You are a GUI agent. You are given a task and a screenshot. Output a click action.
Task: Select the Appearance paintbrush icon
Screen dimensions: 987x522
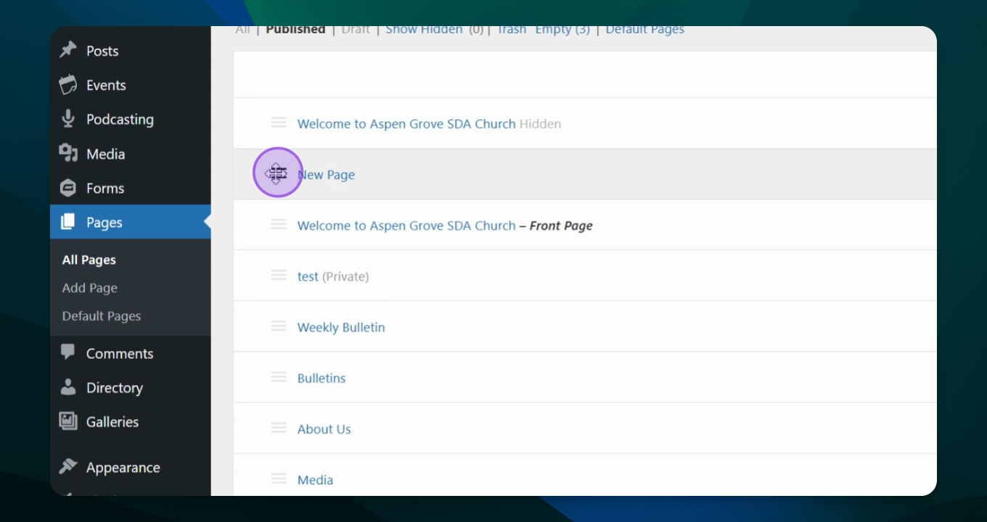point(68,467)
